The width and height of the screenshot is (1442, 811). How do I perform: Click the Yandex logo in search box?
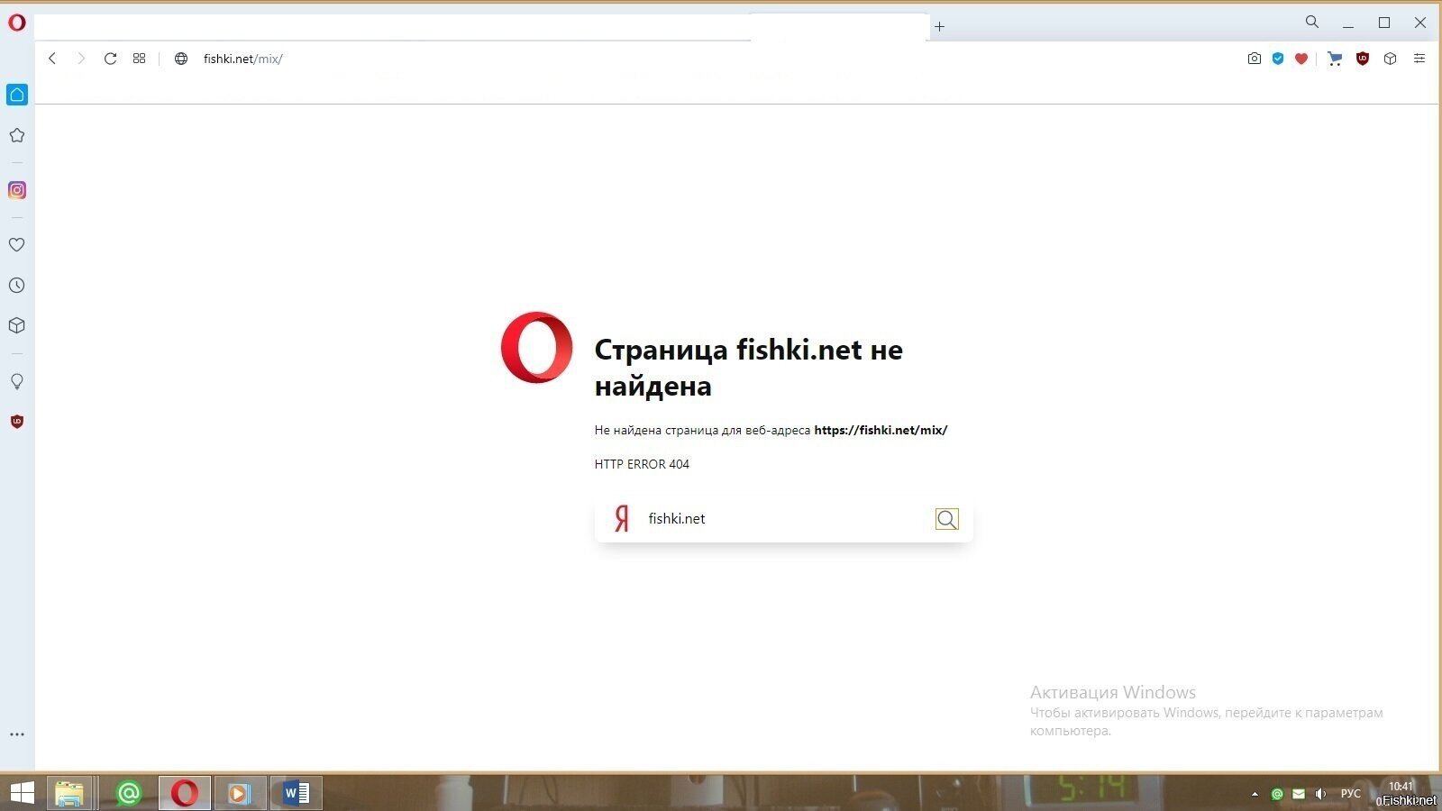click(x=621, y=519)
